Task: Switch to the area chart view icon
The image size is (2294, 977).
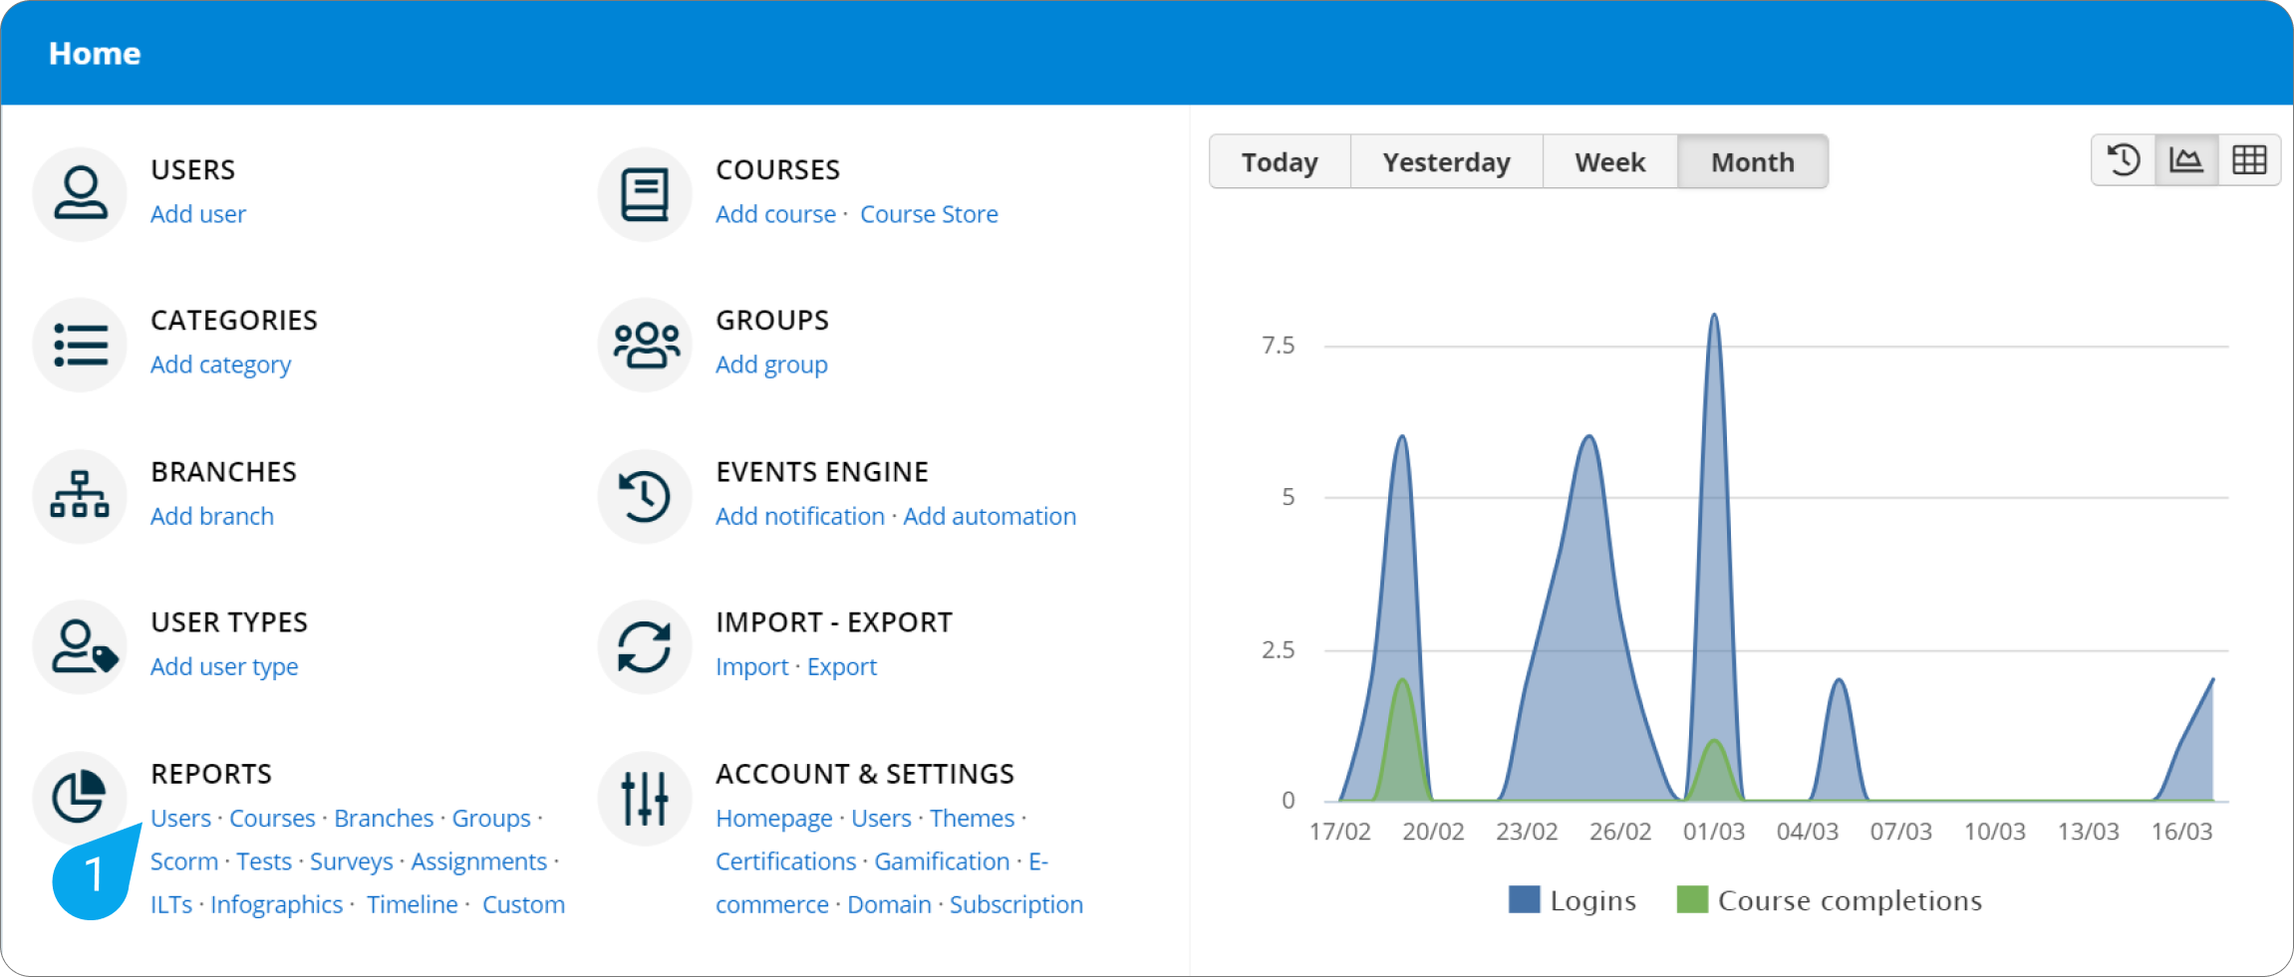Action: [2186, 160]
